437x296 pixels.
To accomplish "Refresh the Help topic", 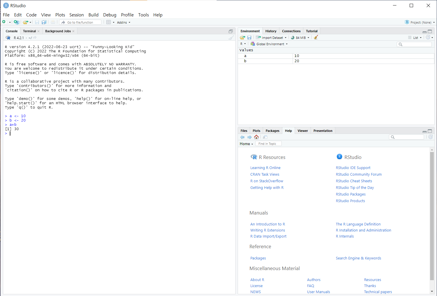I will tap(431, 137).
